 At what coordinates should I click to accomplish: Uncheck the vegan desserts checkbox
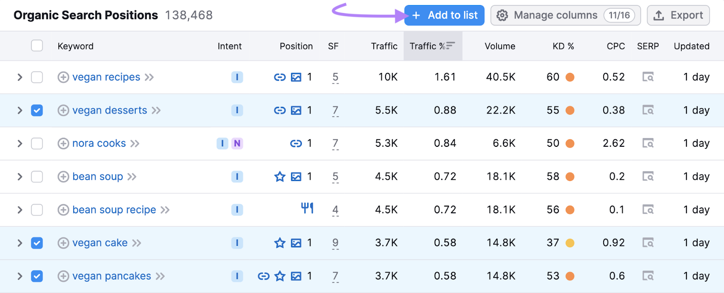click(x=37, y=110)
